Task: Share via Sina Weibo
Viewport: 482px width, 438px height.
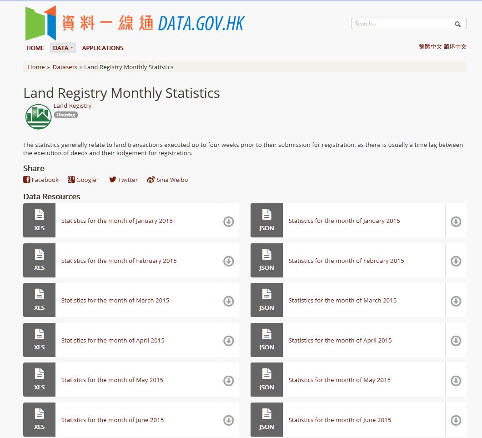Action: tap(167, 180)
